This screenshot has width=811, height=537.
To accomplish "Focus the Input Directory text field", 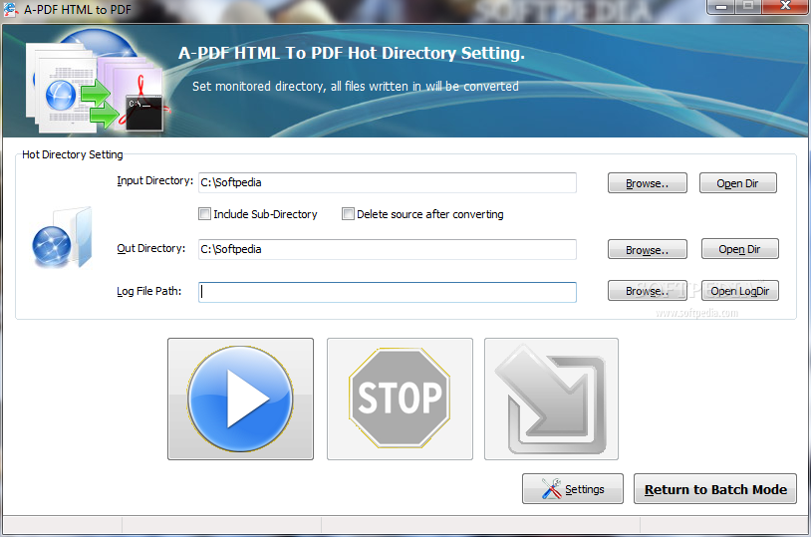I will point(388,182).
